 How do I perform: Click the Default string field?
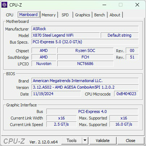120,35
